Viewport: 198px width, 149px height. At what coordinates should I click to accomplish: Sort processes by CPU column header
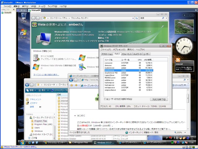pos(140,60)
